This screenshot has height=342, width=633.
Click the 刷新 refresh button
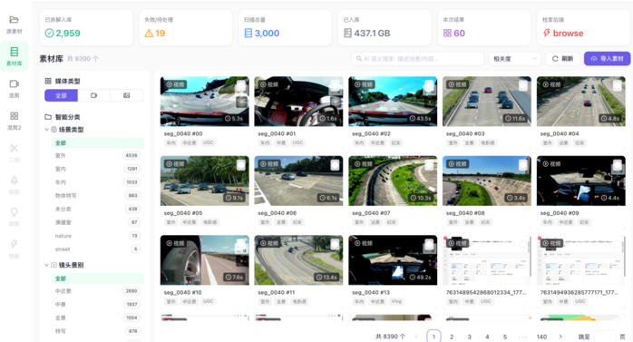(x=563, y=59)
